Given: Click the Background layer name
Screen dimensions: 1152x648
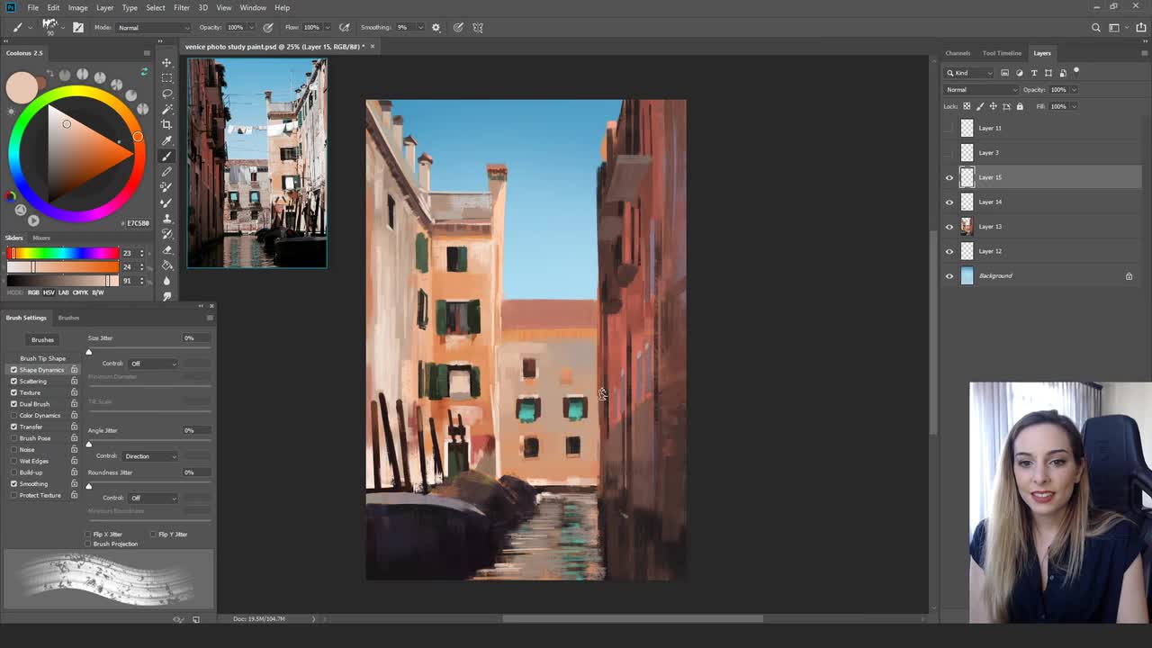Looking at the screenshot, I should click(995, 275).
